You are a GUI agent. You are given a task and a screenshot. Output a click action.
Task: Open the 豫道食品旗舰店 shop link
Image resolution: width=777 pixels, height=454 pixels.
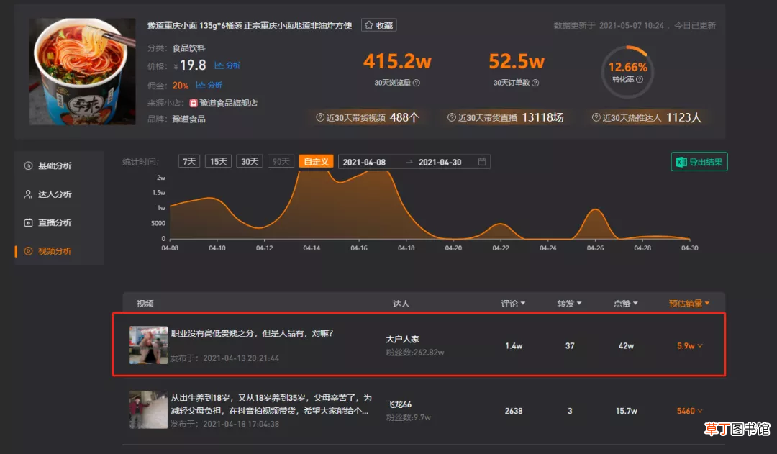point(228,103)
